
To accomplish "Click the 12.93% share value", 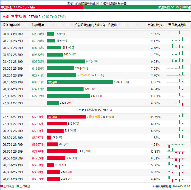I will tap(155, 151).
